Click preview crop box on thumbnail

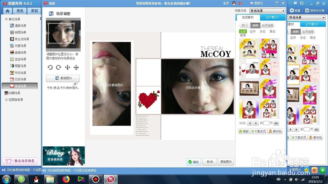61,33
